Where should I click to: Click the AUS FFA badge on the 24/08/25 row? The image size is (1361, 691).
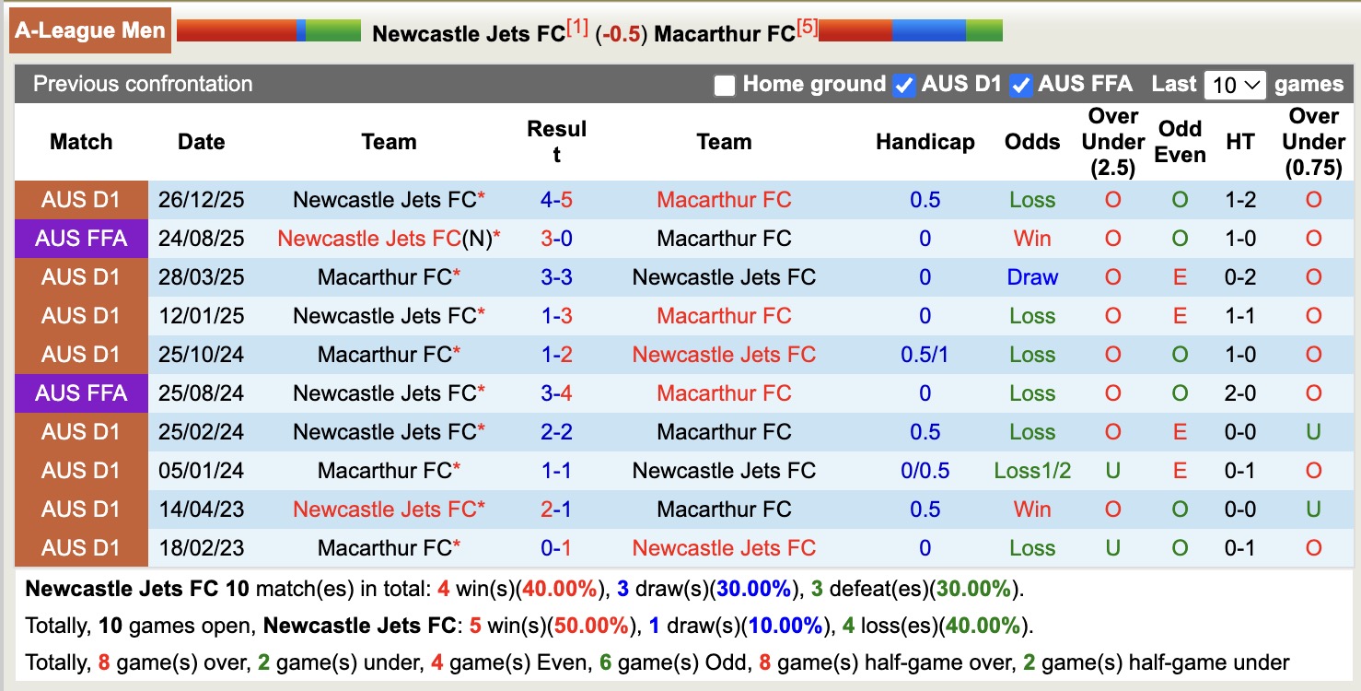pos(80,238)
